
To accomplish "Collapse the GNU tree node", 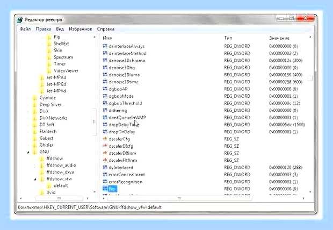I will [x=28, y=152].
